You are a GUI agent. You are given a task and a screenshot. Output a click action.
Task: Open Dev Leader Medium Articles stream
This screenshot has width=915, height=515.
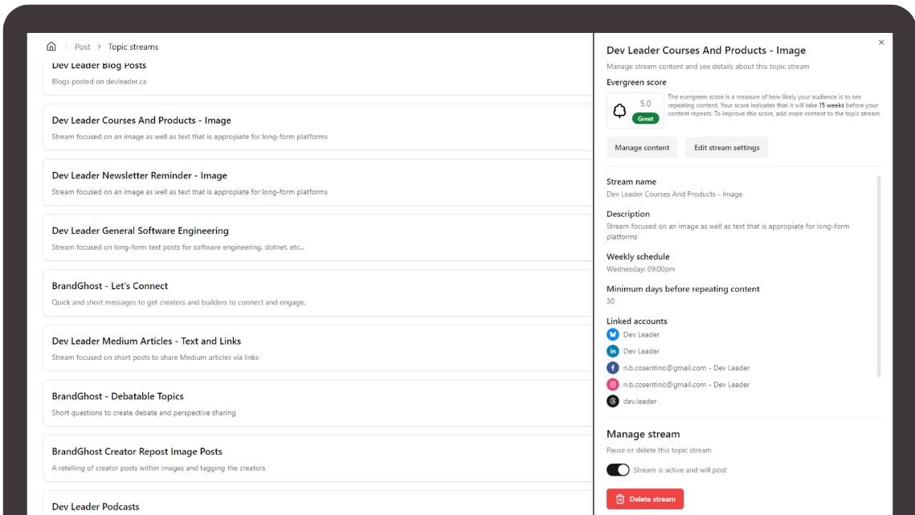[318, 348]
